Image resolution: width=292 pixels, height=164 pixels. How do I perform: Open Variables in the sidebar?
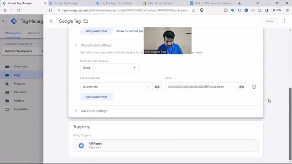point(20,92)
